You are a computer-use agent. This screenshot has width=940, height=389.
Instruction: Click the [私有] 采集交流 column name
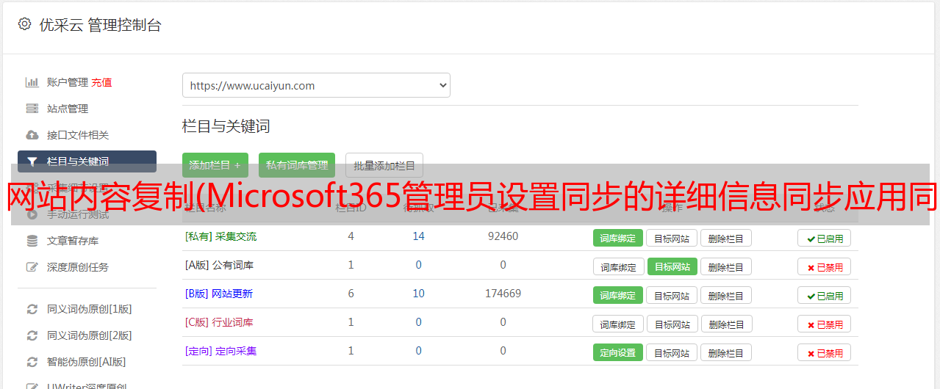pyautogui.click(x=220, y=236)
